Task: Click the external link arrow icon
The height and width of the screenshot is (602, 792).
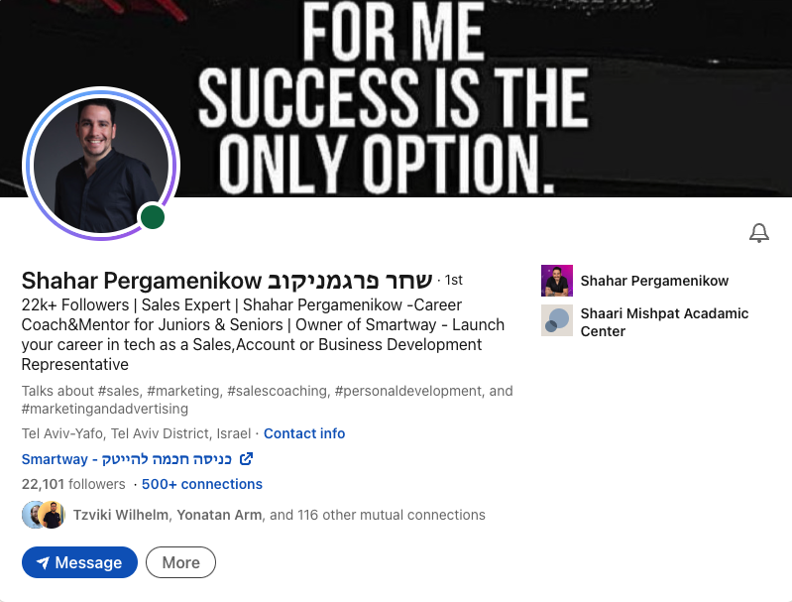Action: (246, 458)
